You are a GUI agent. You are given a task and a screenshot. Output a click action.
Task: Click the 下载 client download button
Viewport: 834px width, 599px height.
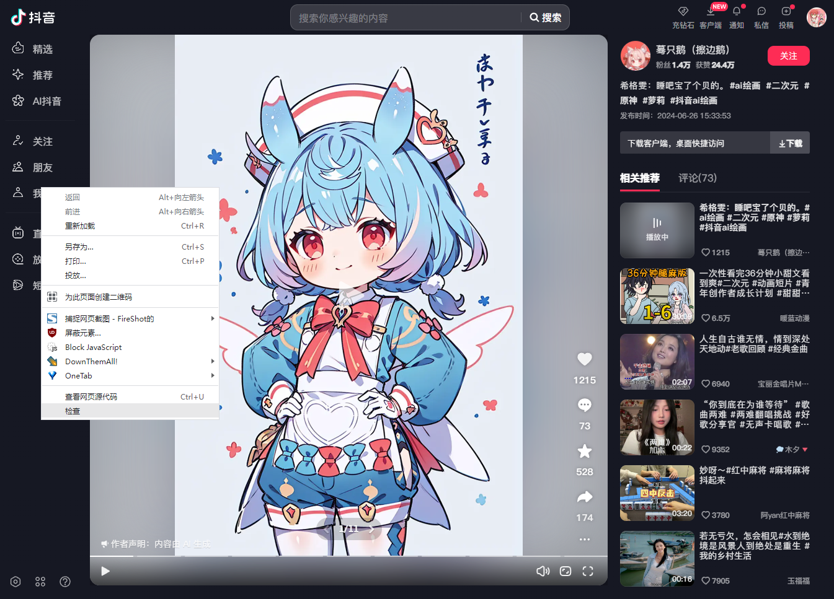tap(790, 143)
